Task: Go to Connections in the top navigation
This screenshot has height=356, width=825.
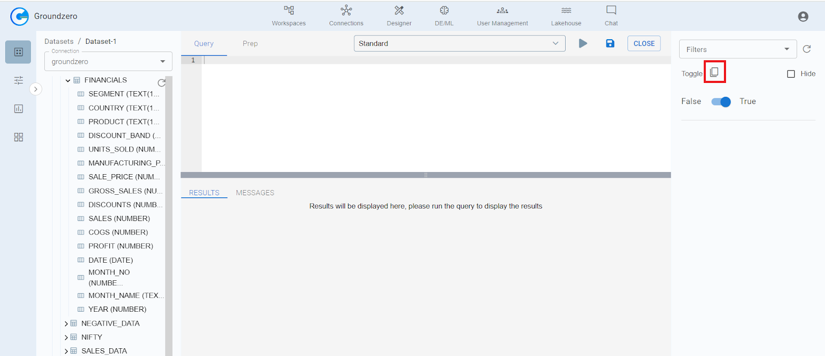Action: 346,16
